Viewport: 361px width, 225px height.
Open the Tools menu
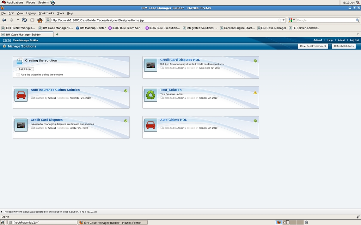(60, 13)
